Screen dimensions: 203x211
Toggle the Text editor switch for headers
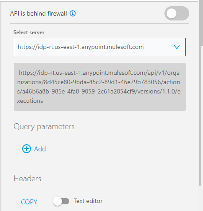tap(61, 201)
